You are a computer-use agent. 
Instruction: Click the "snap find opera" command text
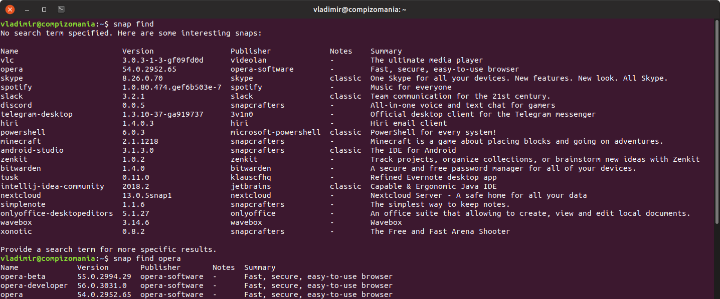click(x=147, y=258)
